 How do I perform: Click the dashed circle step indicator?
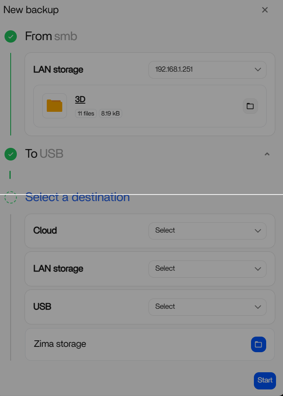[x=11, y=197]
